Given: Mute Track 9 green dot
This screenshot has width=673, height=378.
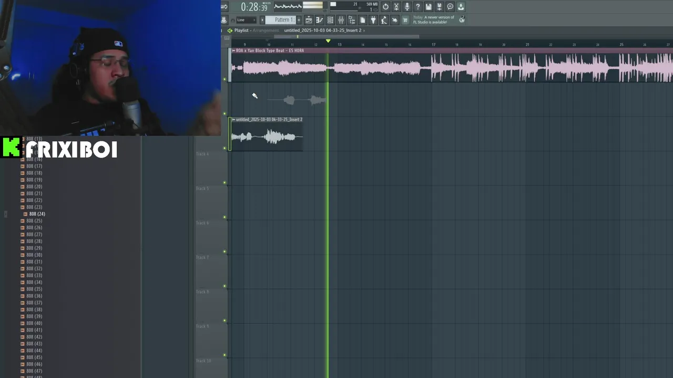Looking at the screenshot, I should pyautogui.click(x=225, y=355).
